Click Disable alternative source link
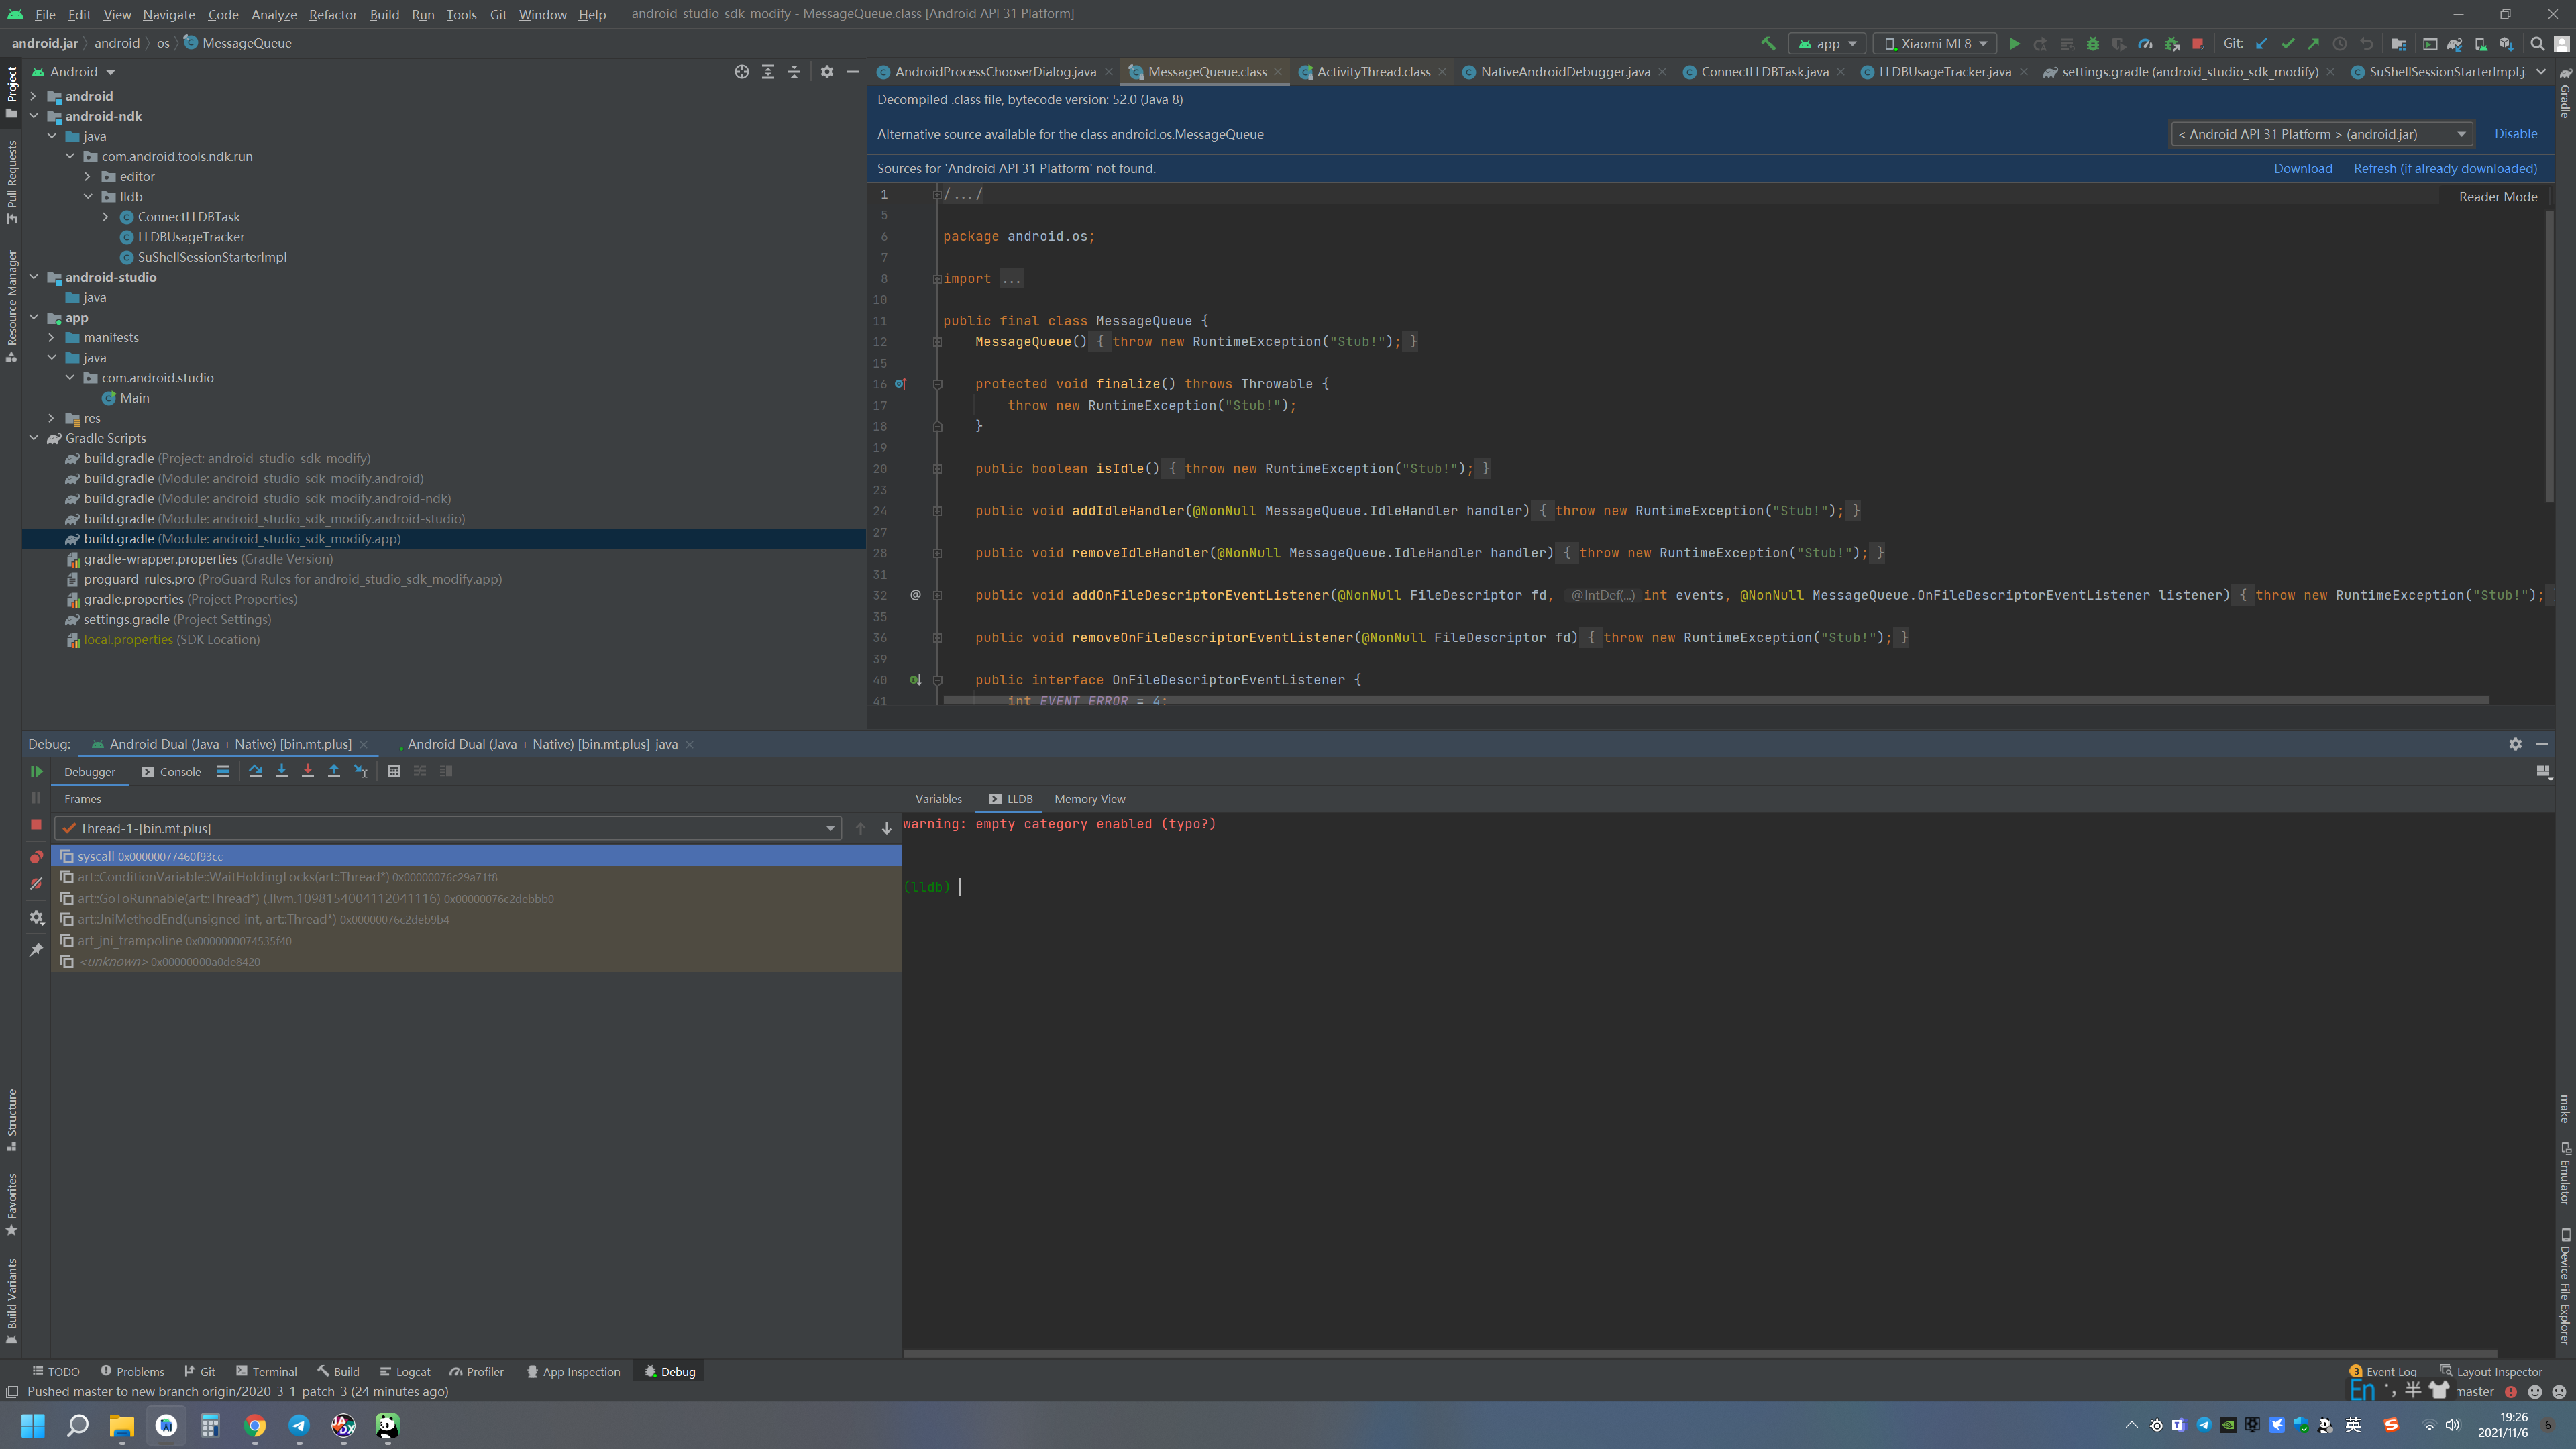 point(2515,134)
